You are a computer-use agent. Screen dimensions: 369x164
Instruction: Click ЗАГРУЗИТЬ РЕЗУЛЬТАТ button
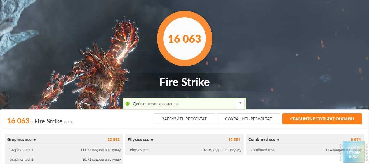pos(184,119)
